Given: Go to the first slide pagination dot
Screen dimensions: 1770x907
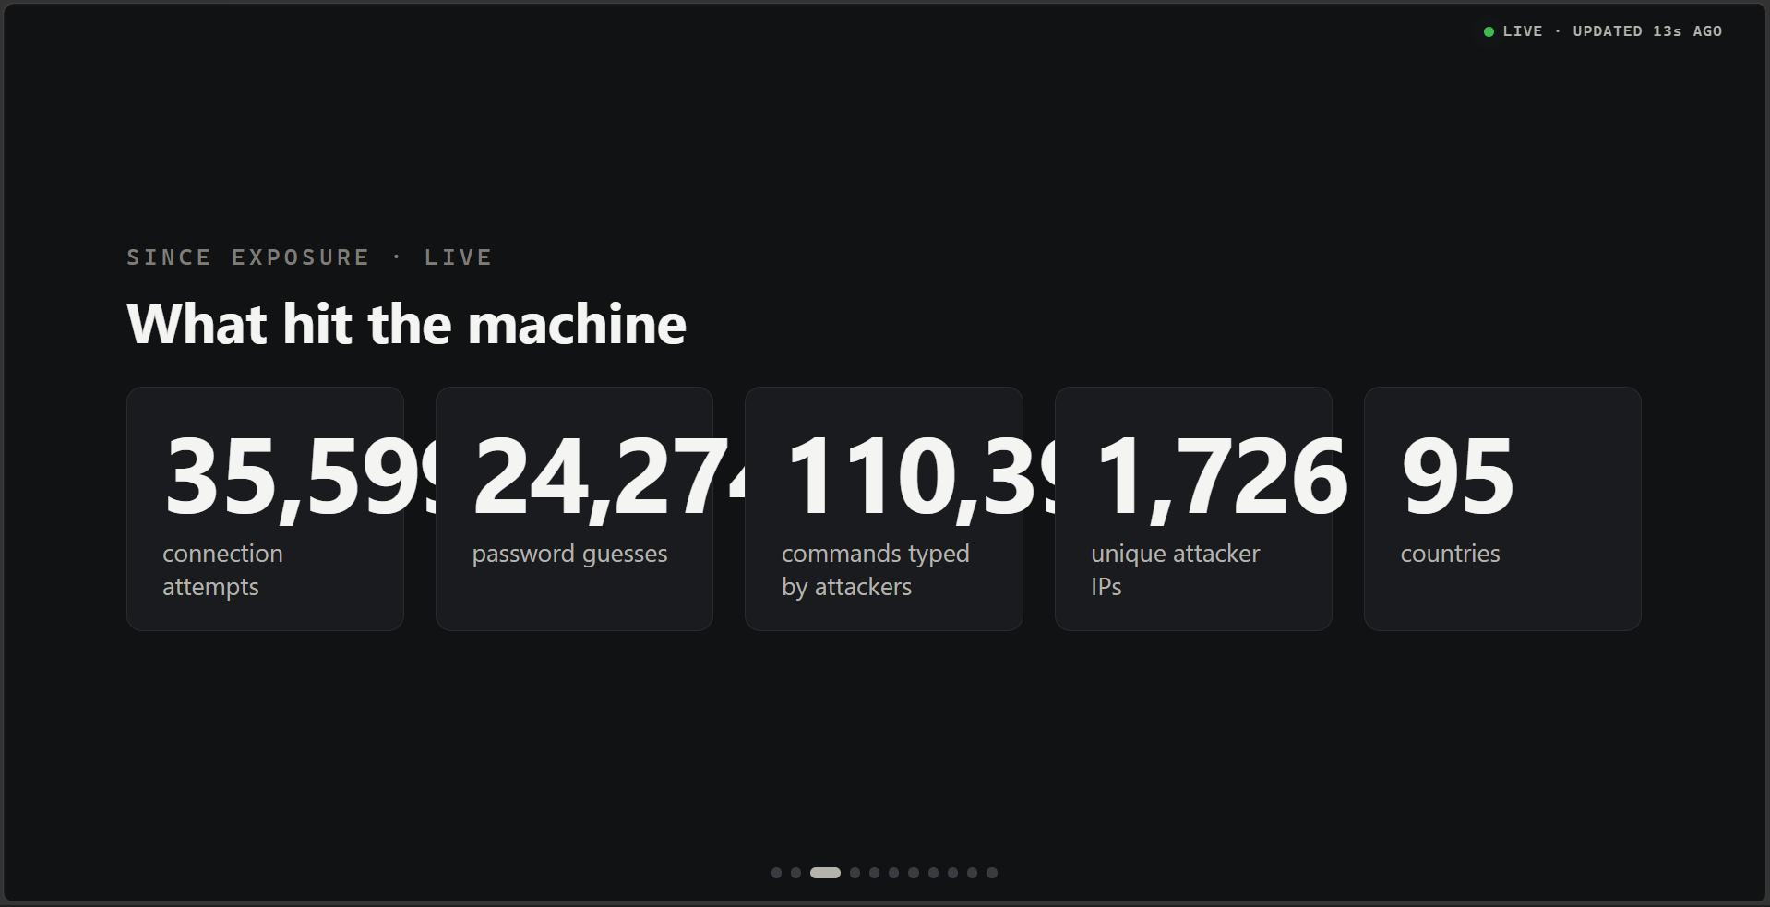Looking at the screenshot, I should [776, 873].
